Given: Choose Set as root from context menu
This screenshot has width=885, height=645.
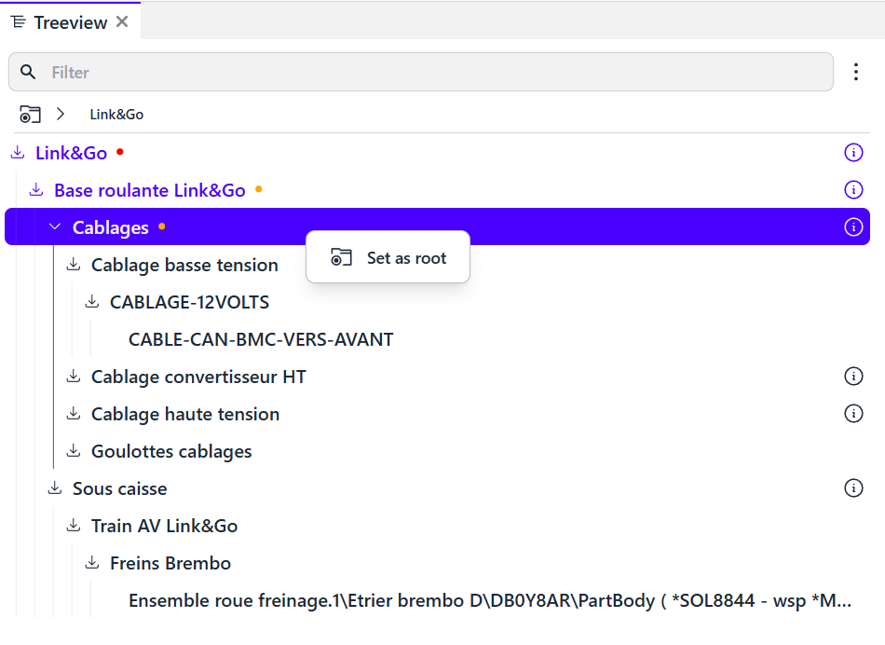Looking at the screenshot, I should tap(388, 258).
